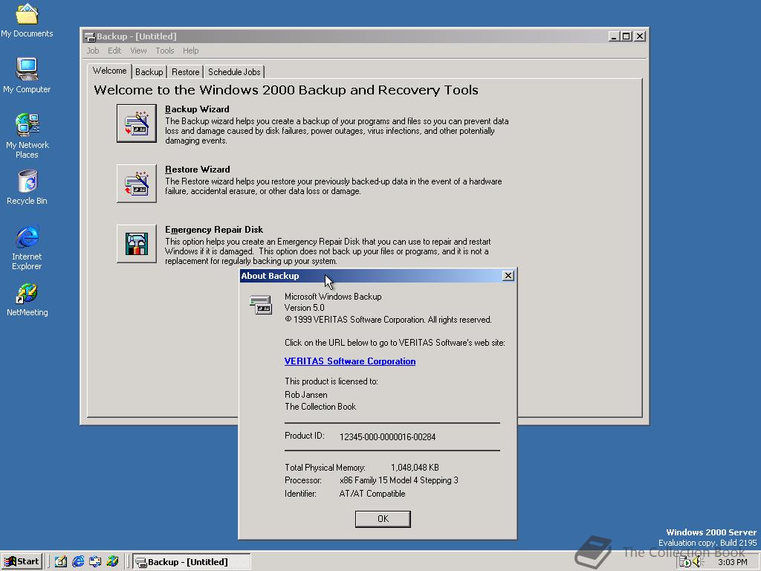Click the Emergency Repair Disk heading text
The width and height of the screenshot is (761, 571).
tap(214, 230)
